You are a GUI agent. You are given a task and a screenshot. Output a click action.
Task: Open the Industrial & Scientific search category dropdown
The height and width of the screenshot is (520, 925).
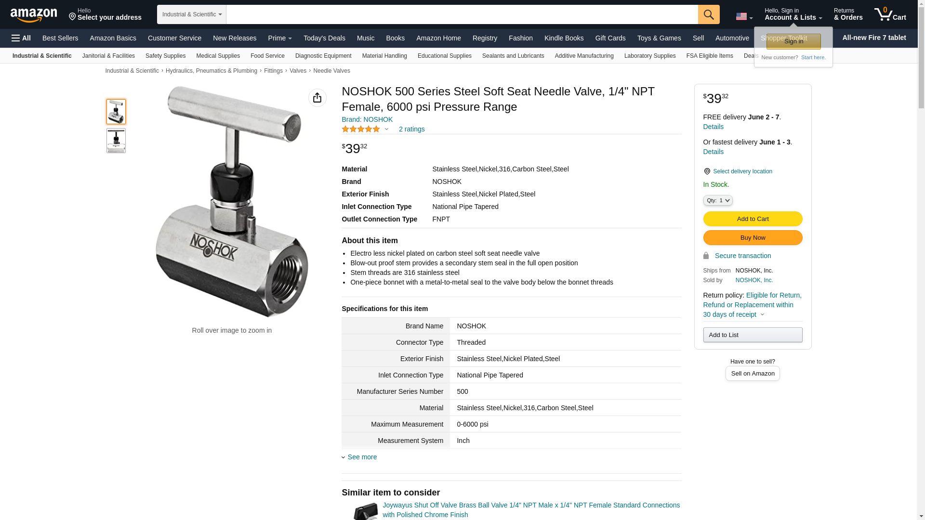[x=192, y=14]
